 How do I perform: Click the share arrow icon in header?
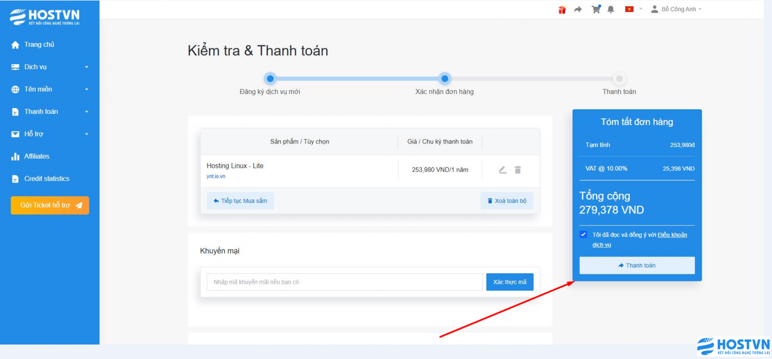578,10
